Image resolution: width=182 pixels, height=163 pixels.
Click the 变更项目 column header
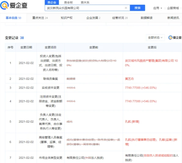point(50,47)
